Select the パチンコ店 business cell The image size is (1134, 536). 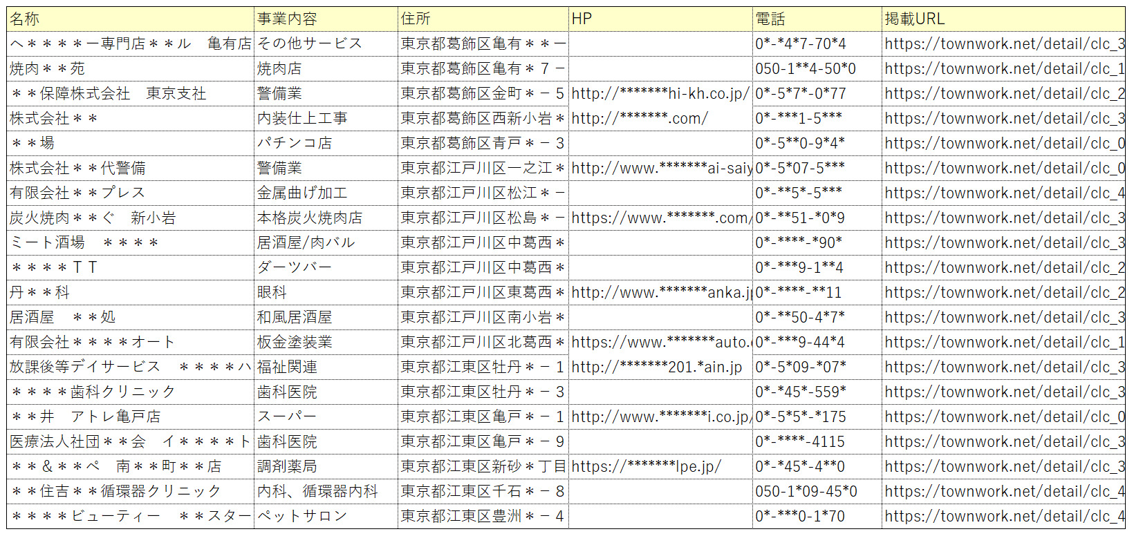[326, 144]
